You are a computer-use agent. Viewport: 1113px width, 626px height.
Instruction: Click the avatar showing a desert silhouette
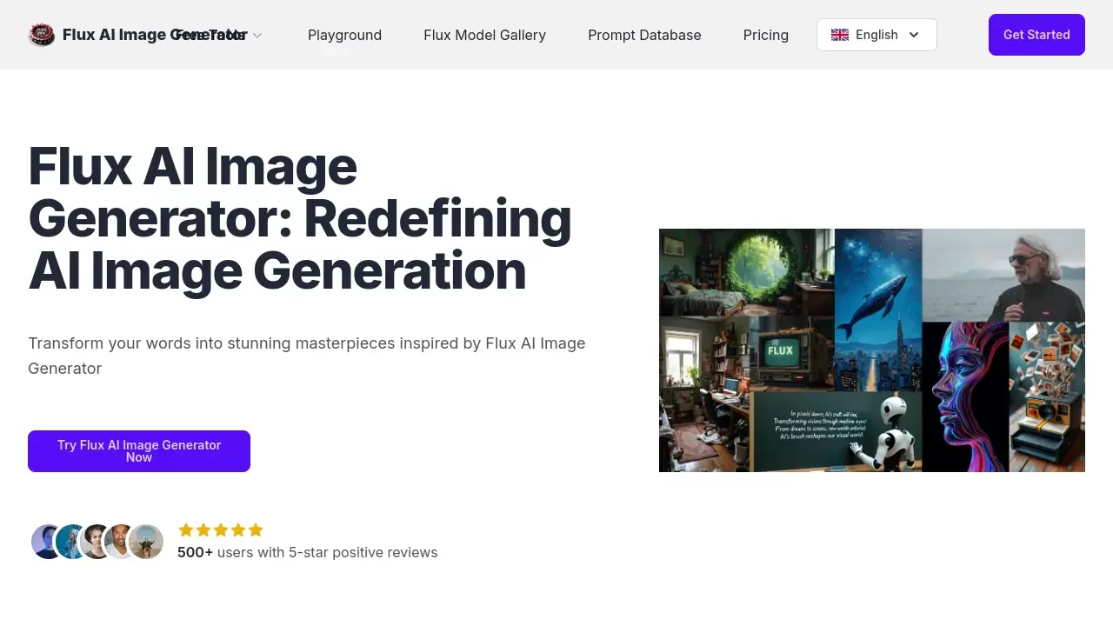146,542
